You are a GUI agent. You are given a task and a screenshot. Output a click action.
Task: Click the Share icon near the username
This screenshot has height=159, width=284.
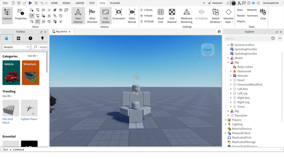258,3
